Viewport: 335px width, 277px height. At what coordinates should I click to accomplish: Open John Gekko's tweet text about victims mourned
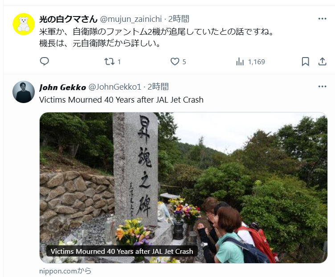[121, 100]
